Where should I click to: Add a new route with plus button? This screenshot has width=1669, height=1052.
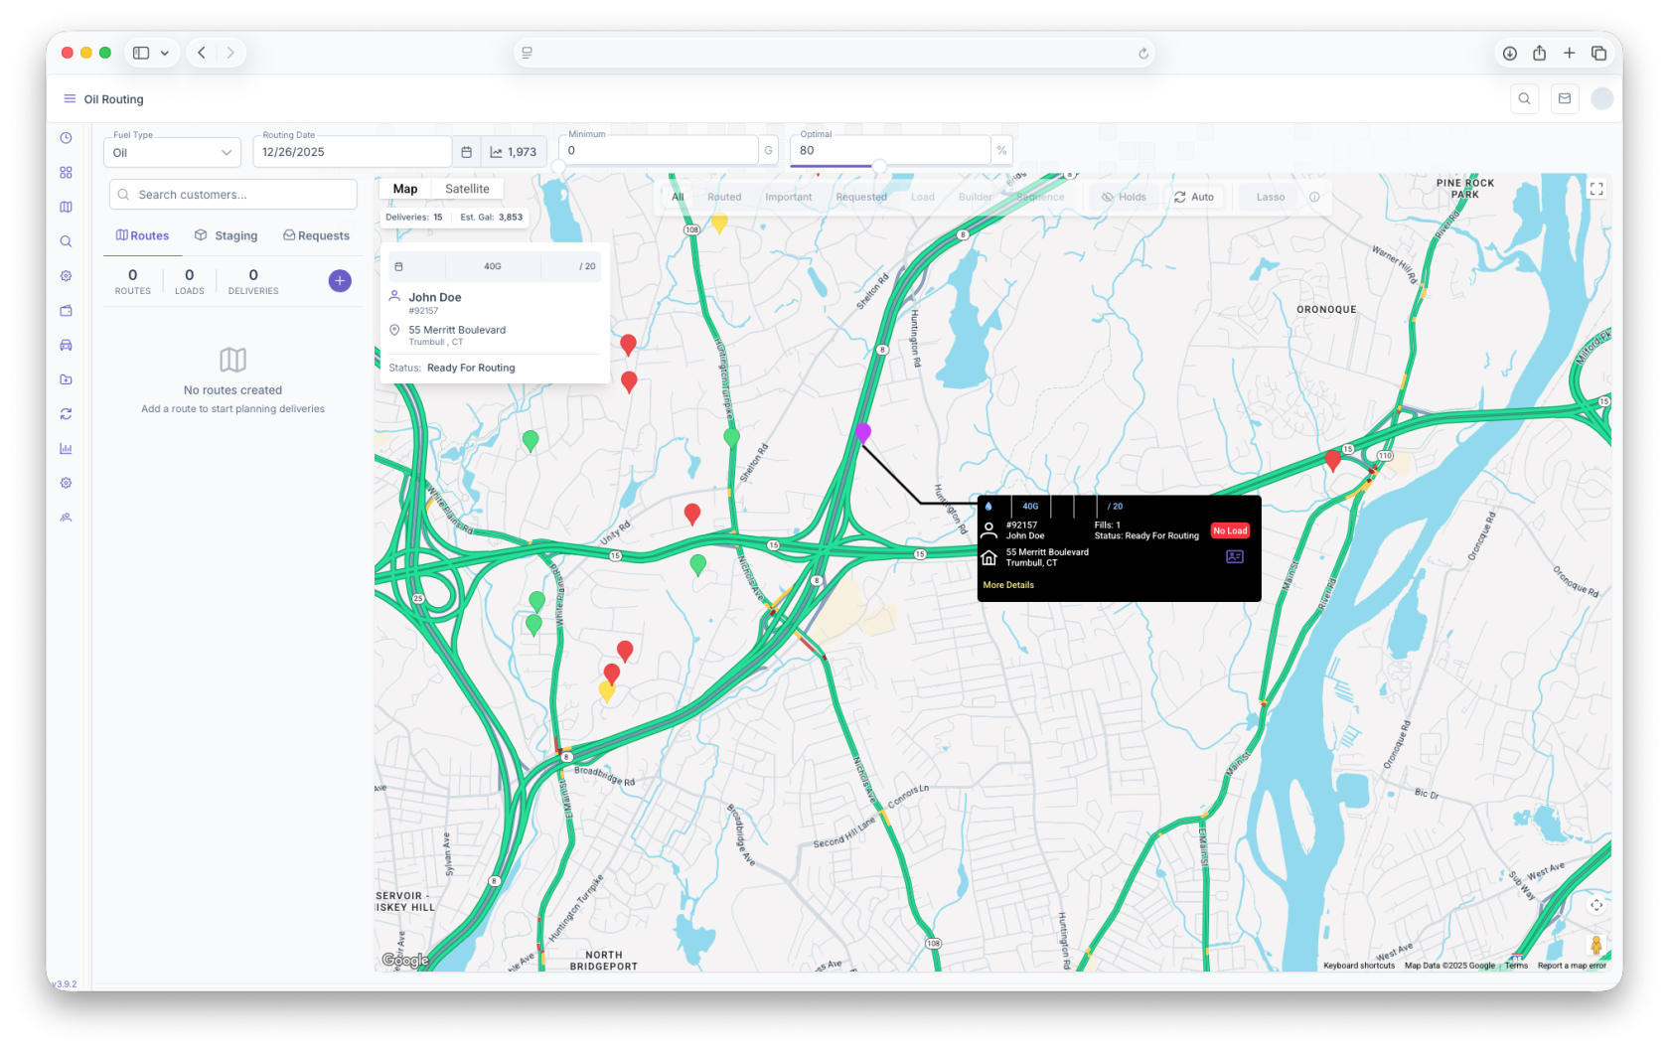(340, 281)
